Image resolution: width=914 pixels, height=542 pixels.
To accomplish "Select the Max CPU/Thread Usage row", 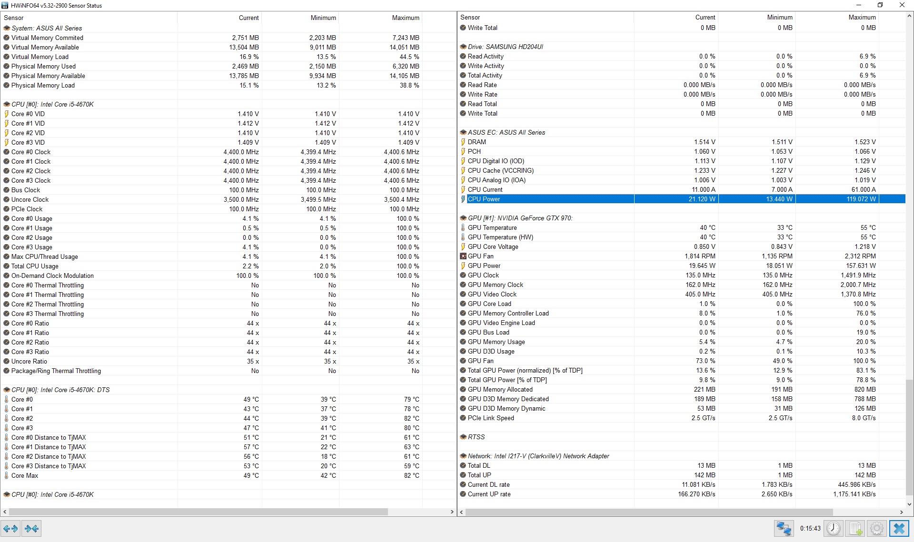I will tap(228, 256).
